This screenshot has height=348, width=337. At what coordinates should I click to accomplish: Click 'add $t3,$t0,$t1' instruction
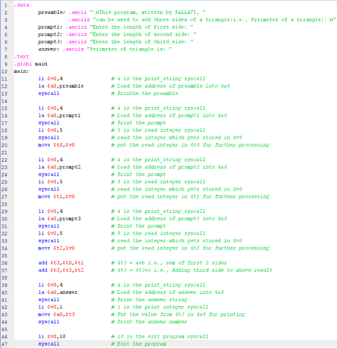tap(61, 263)
